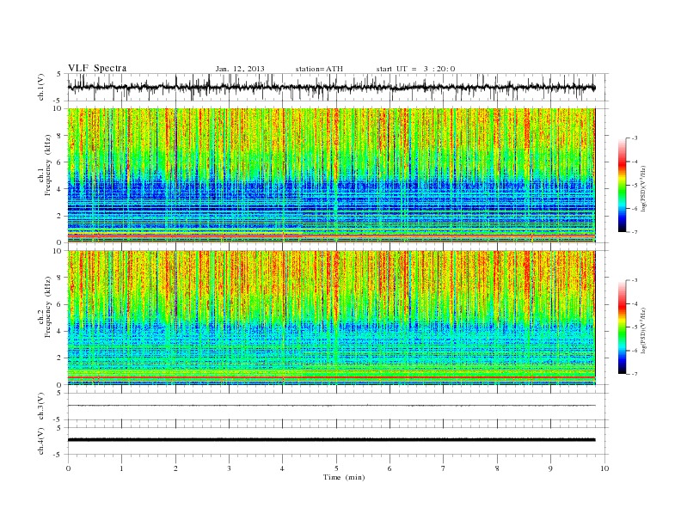681x526 pixels.
Task: Click the "5" tick on time axis
Action: pyautogui.click(x=336, y=468)
